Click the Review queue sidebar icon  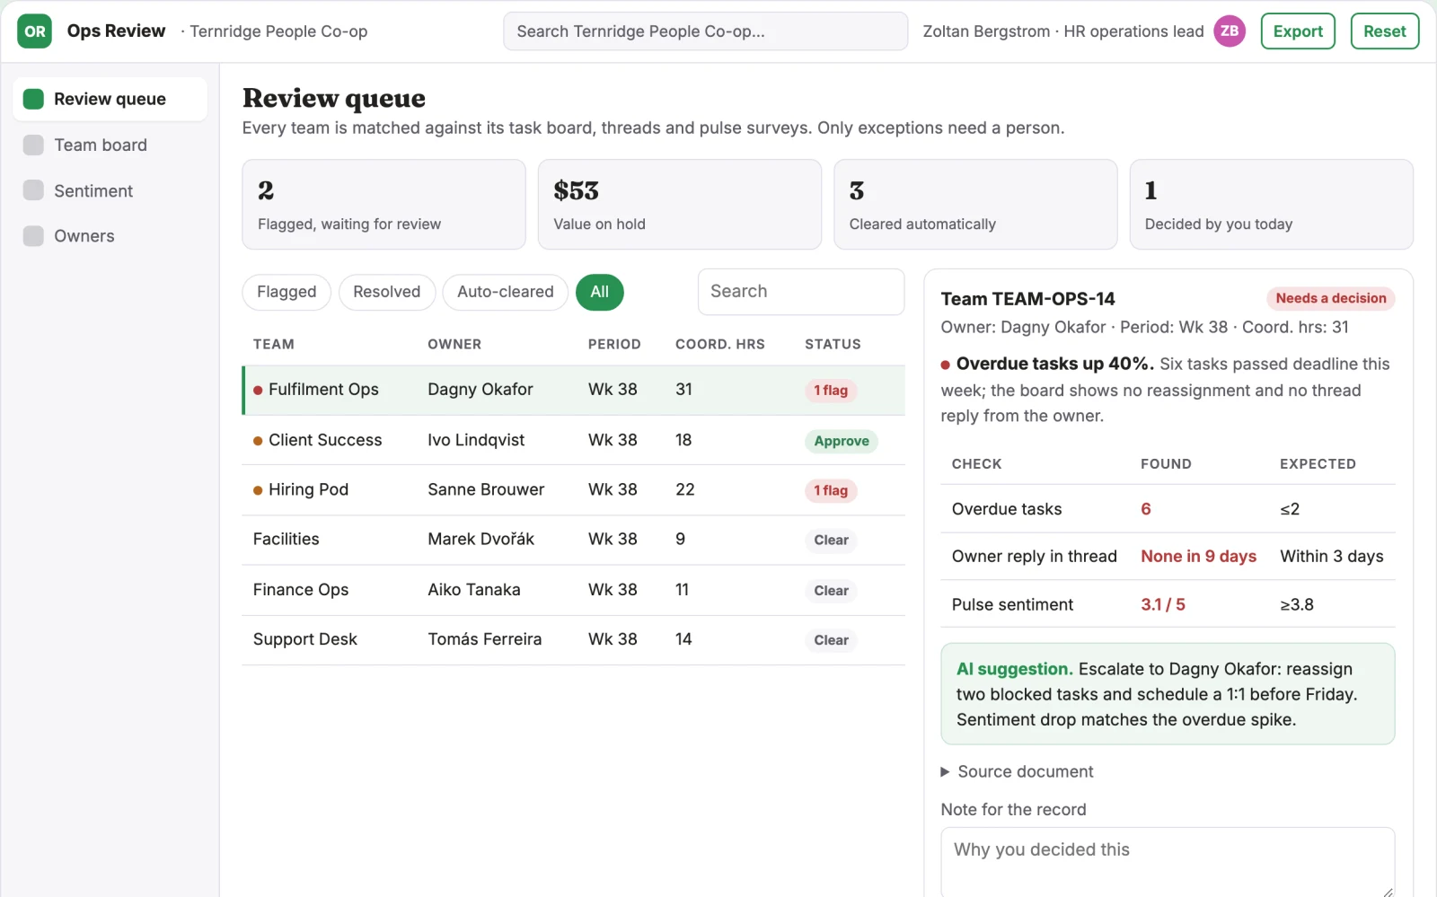pos(33,99)
